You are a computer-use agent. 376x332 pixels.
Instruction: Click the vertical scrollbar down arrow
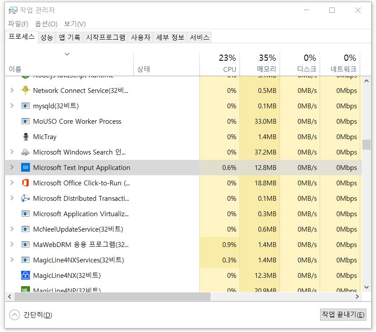click(366, 287)
